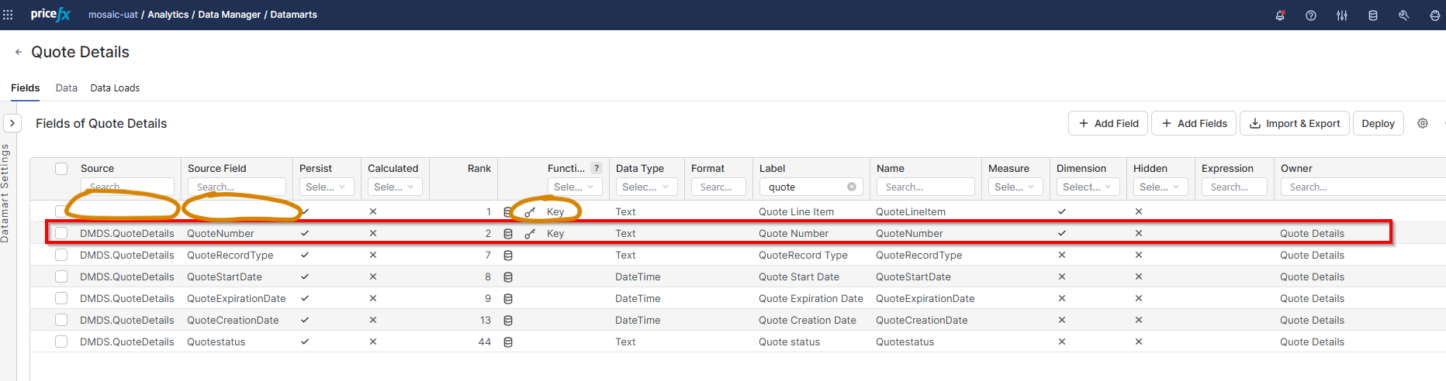Clear the Label filter using the X icon

(852, 187)
